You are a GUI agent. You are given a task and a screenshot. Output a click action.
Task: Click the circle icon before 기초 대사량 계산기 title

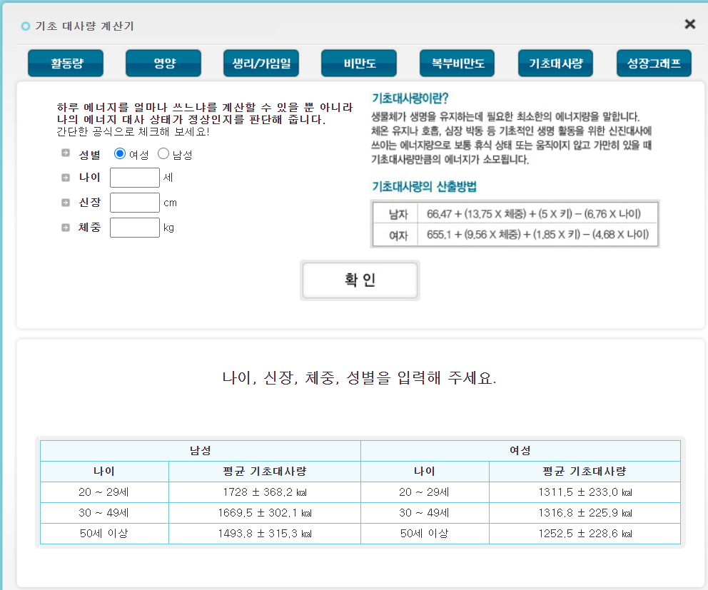click(26, 26)
